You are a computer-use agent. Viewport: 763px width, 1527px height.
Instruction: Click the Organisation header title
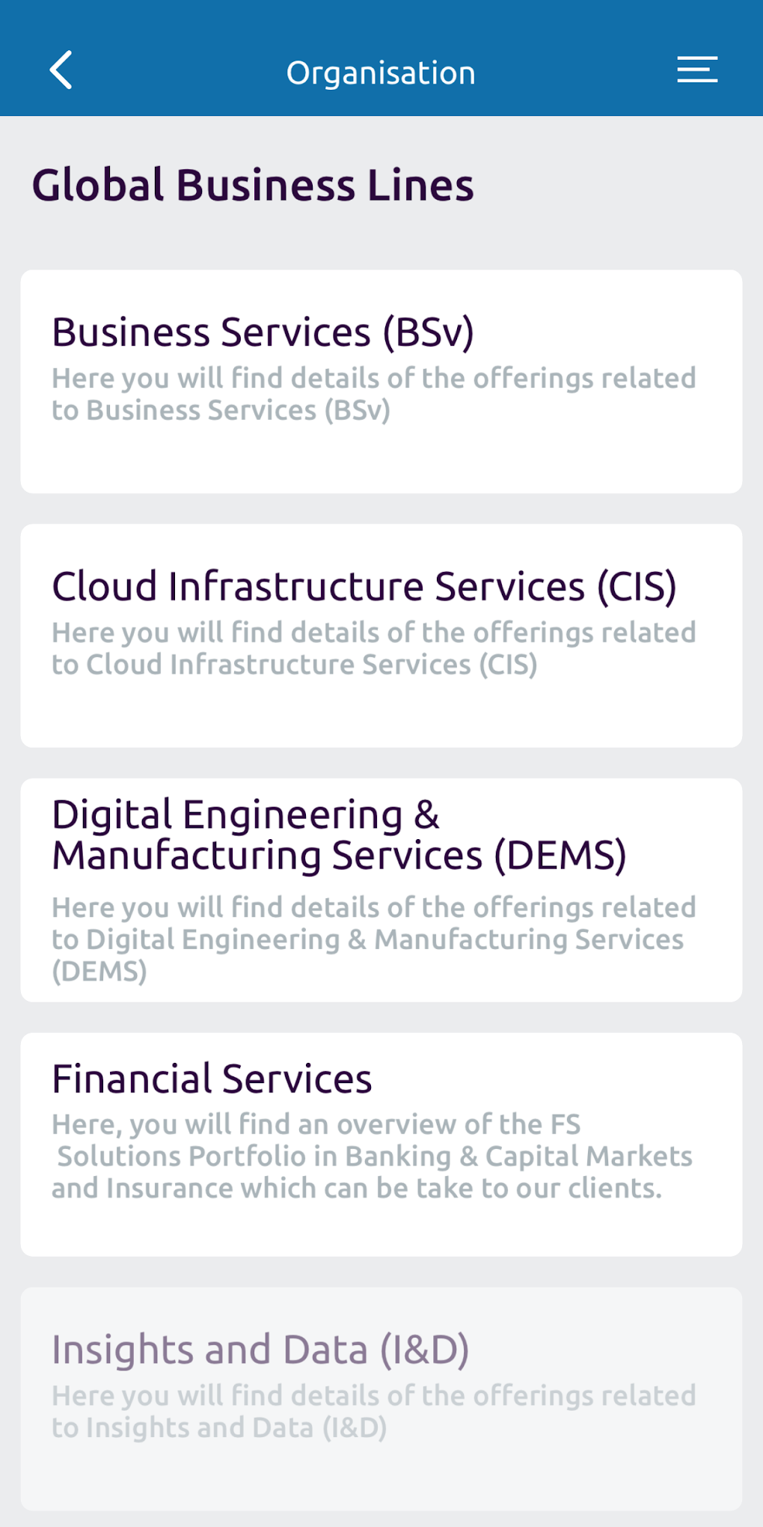[x=381, y=73]
